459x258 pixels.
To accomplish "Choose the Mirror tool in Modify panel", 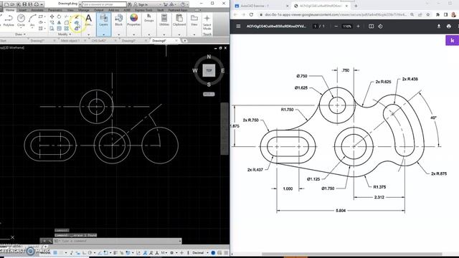I will click(x=59, y=22).
